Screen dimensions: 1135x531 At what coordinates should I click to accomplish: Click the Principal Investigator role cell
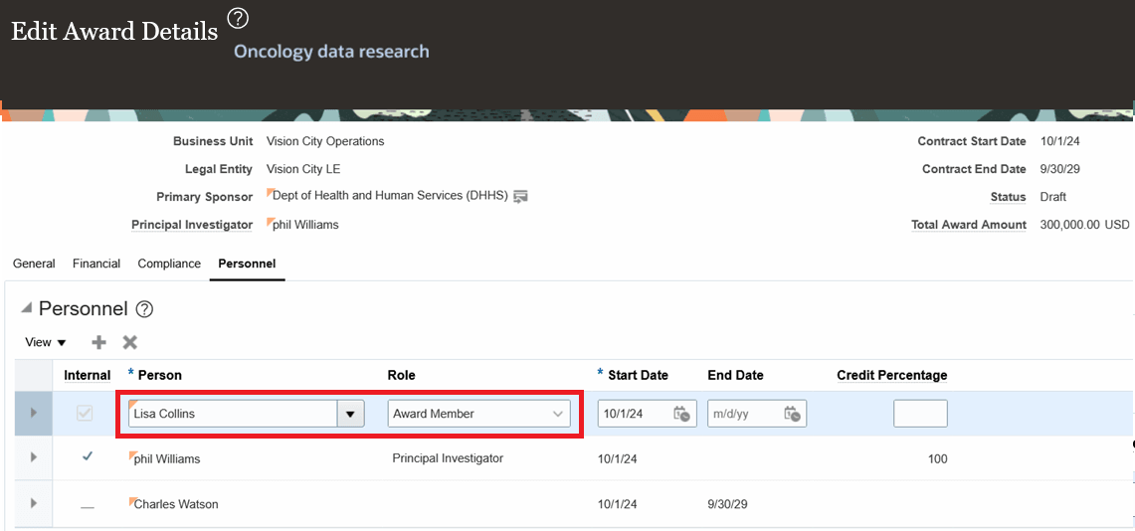pos(448,458)
